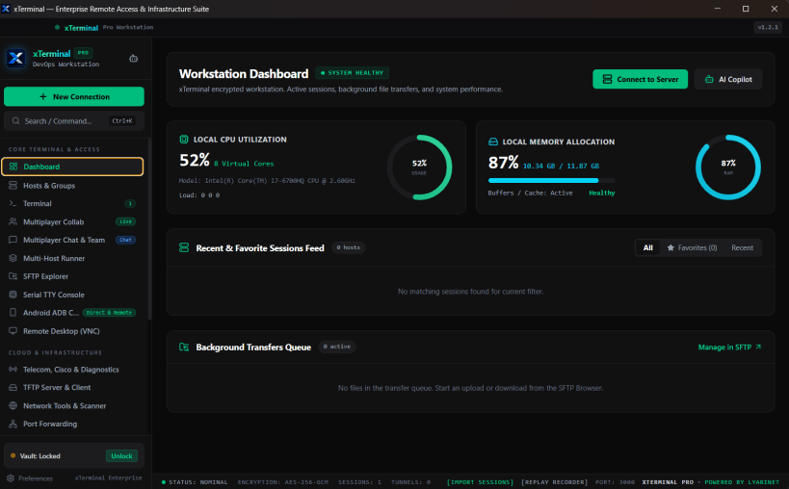789x489 pixels.
Task: Open the Dashboard sidebar item
Action: point(72,167)
